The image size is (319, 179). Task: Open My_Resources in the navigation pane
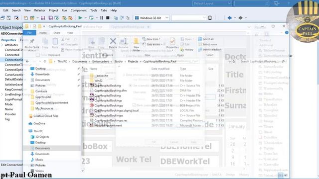pyautogui.click(x=44, y=108)
